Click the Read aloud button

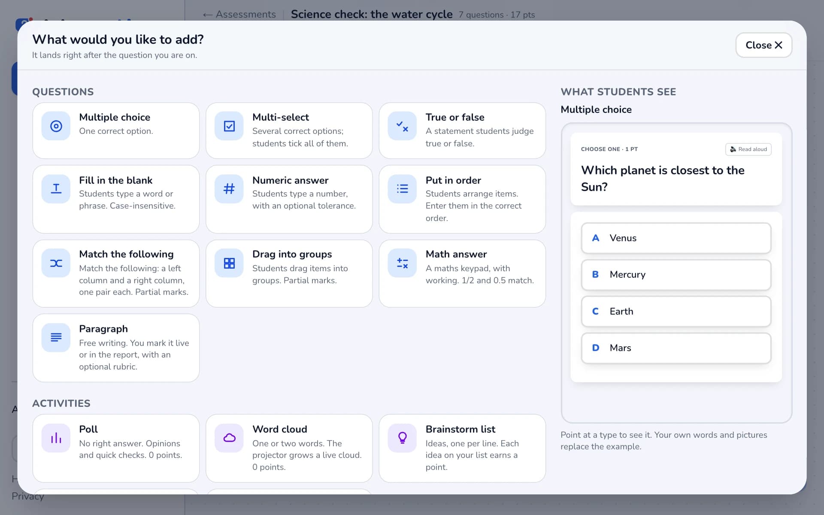748,149
